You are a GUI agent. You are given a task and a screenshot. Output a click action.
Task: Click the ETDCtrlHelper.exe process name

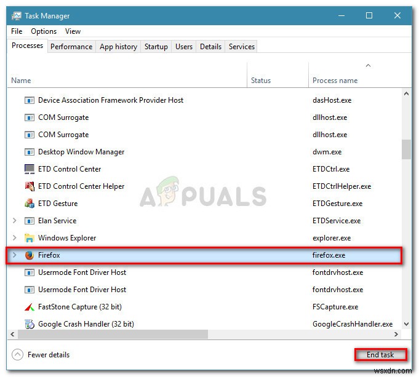pos(341,186)
